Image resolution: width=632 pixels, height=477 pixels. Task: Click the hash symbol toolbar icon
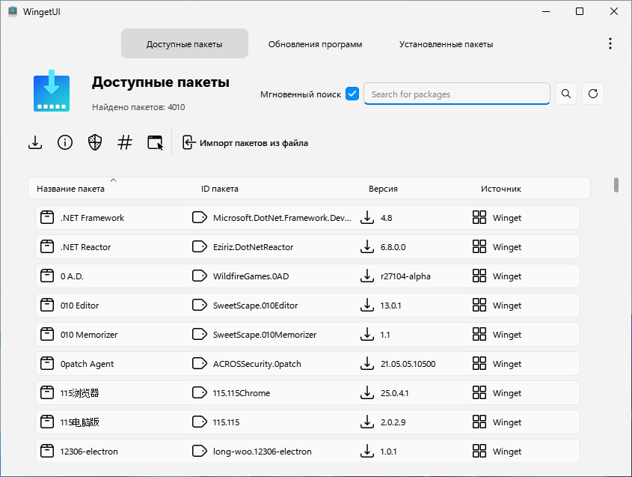[x=125, y=142]
